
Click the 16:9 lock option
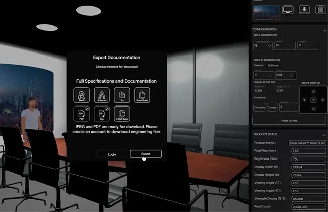[273, 65]
